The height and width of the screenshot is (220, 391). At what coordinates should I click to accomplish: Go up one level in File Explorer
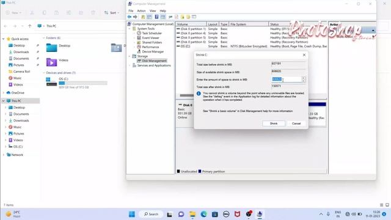tap(30, 26)
